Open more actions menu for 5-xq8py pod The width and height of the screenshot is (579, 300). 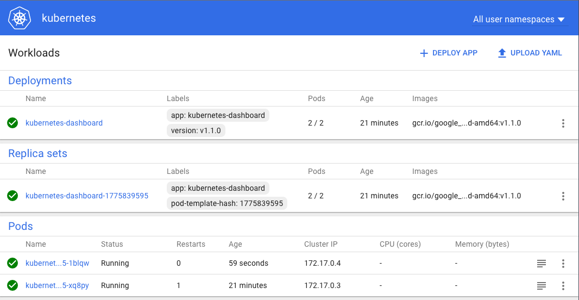(x=563, y=285)
